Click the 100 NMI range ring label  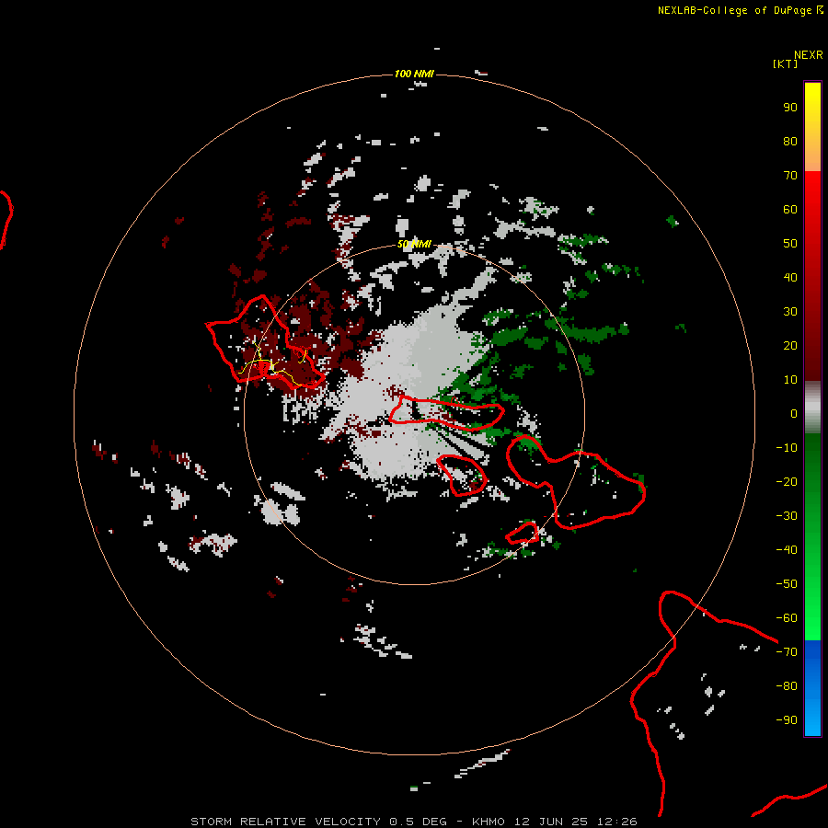414,74
